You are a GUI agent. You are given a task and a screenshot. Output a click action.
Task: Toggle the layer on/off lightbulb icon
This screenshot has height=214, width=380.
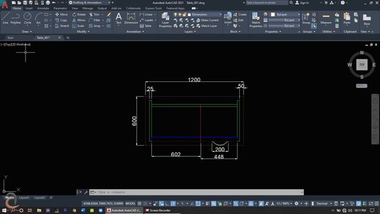(176, 14)
